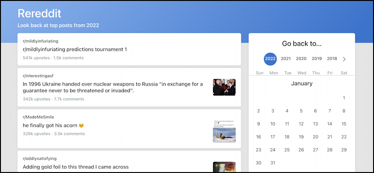The width and height of the screenshot is (374, 173).
Task: View the Ukraine post thumbnail image
Action: [x=224, y=87]
